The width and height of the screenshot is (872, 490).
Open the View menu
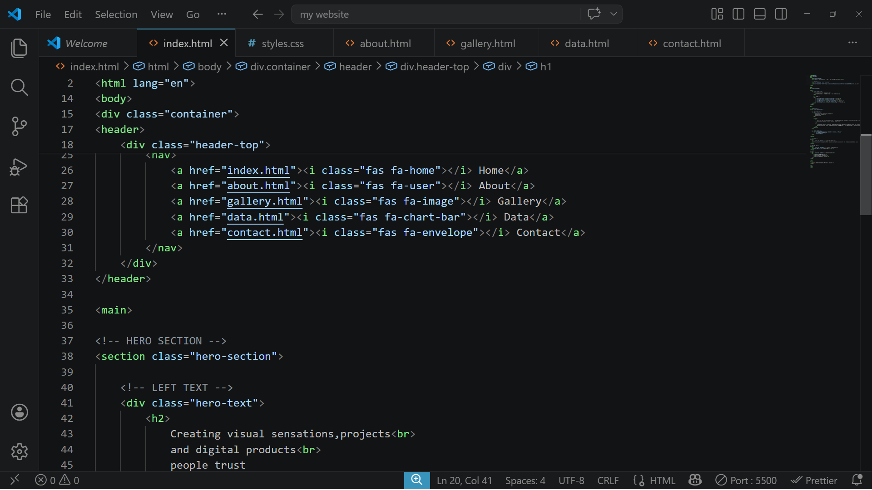click(x=161, y=14)
